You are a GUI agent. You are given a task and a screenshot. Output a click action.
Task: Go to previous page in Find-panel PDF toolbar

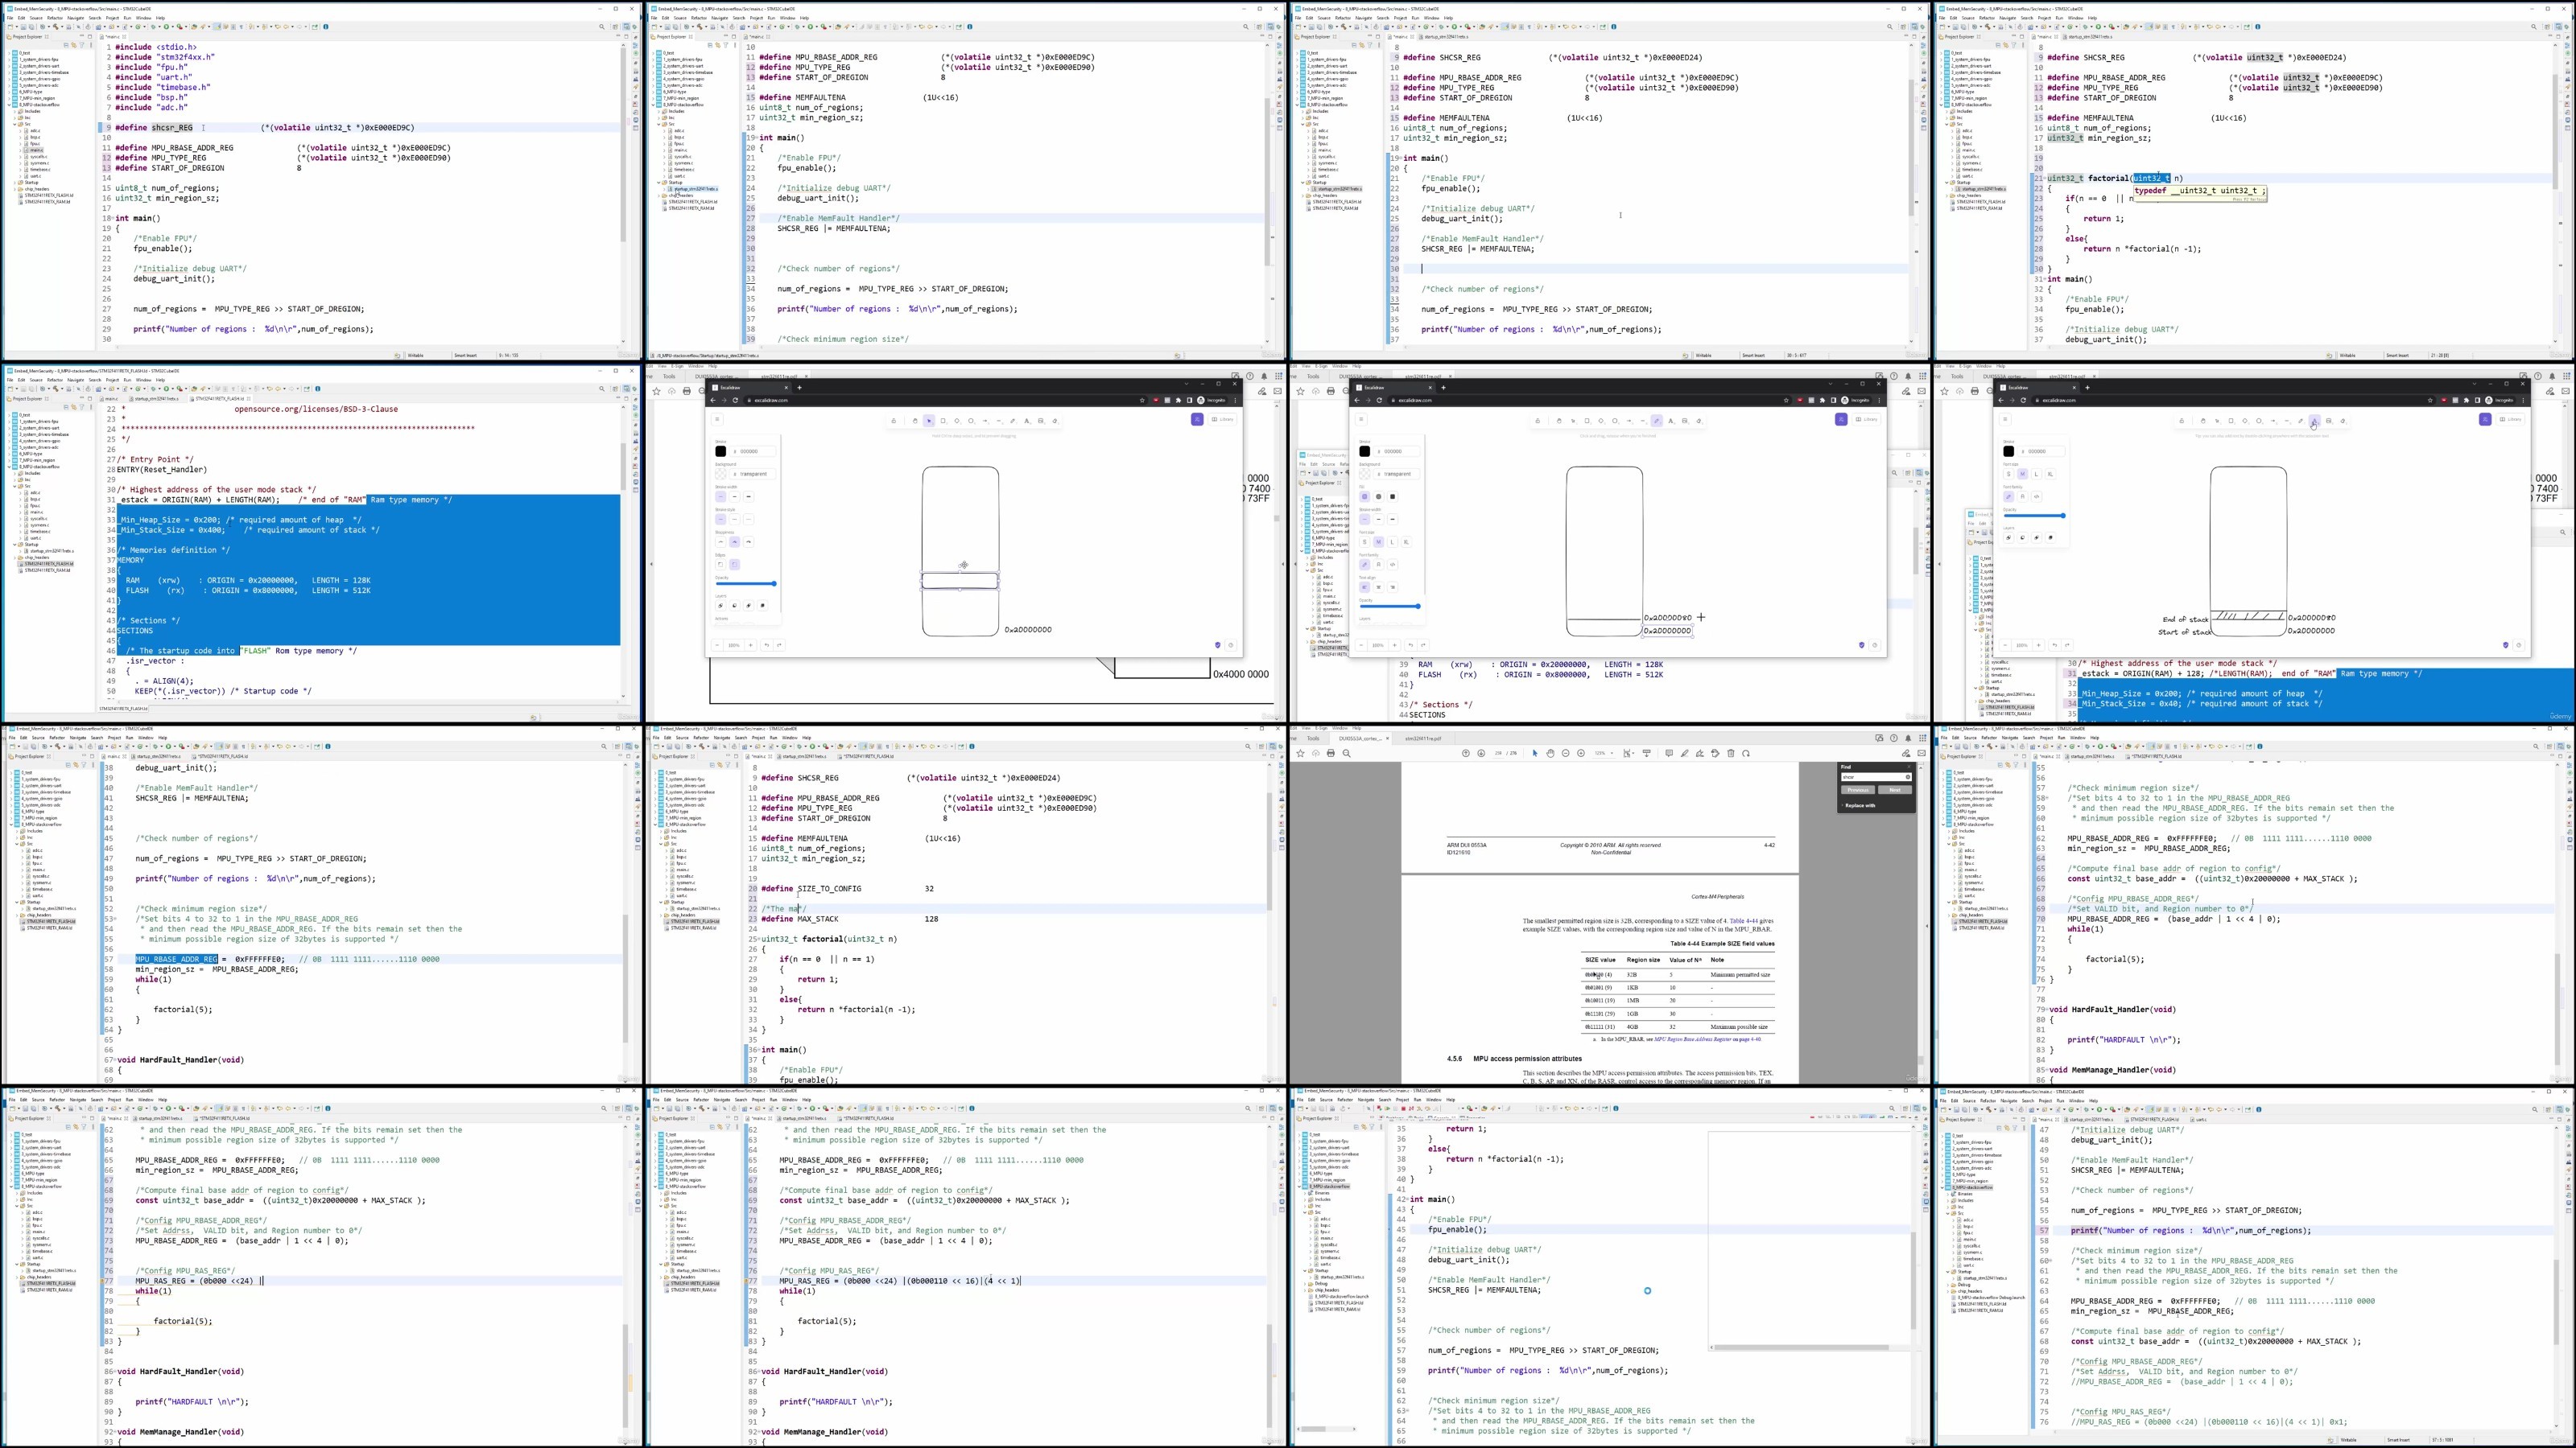pos(1466,754)
